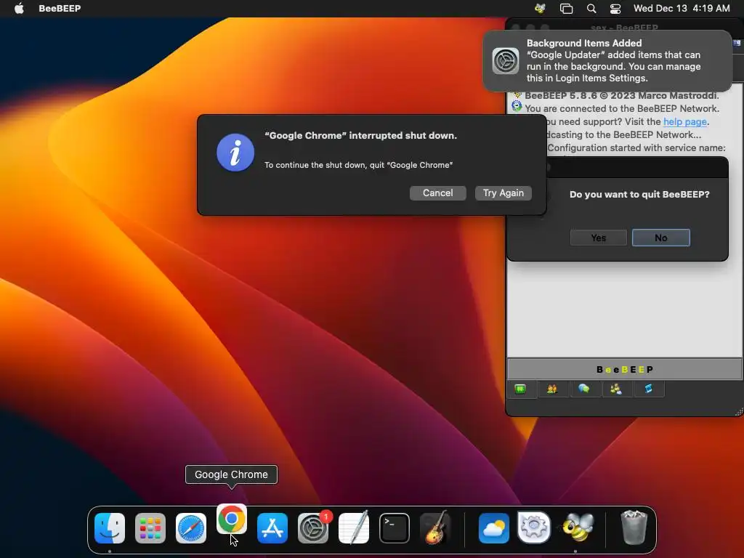744x558 pixels.
Task: Click the Background Items Added notification
Action: 607,61
